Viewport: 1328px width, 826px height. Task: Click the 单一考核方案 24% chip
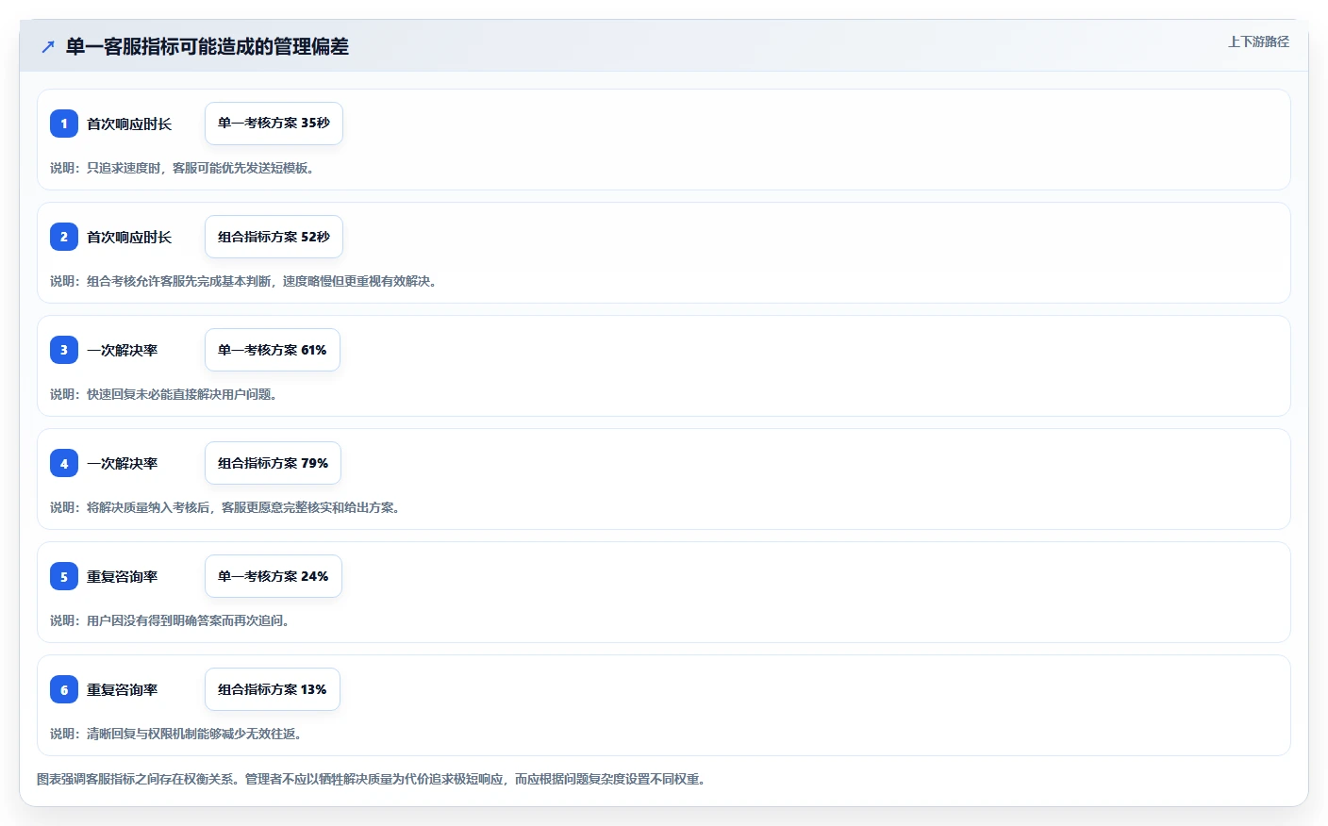pyautogui.click(x=274, y=576)
